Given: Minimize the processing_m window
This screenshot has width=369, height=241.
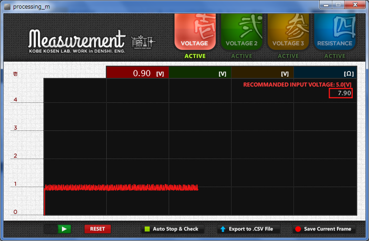Looking at the screenshot, I should (326, 5).
